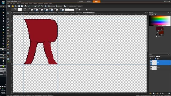Click the Zoom in magnifier
Viewport: 171px width, 96px height.
coord(57,6)
